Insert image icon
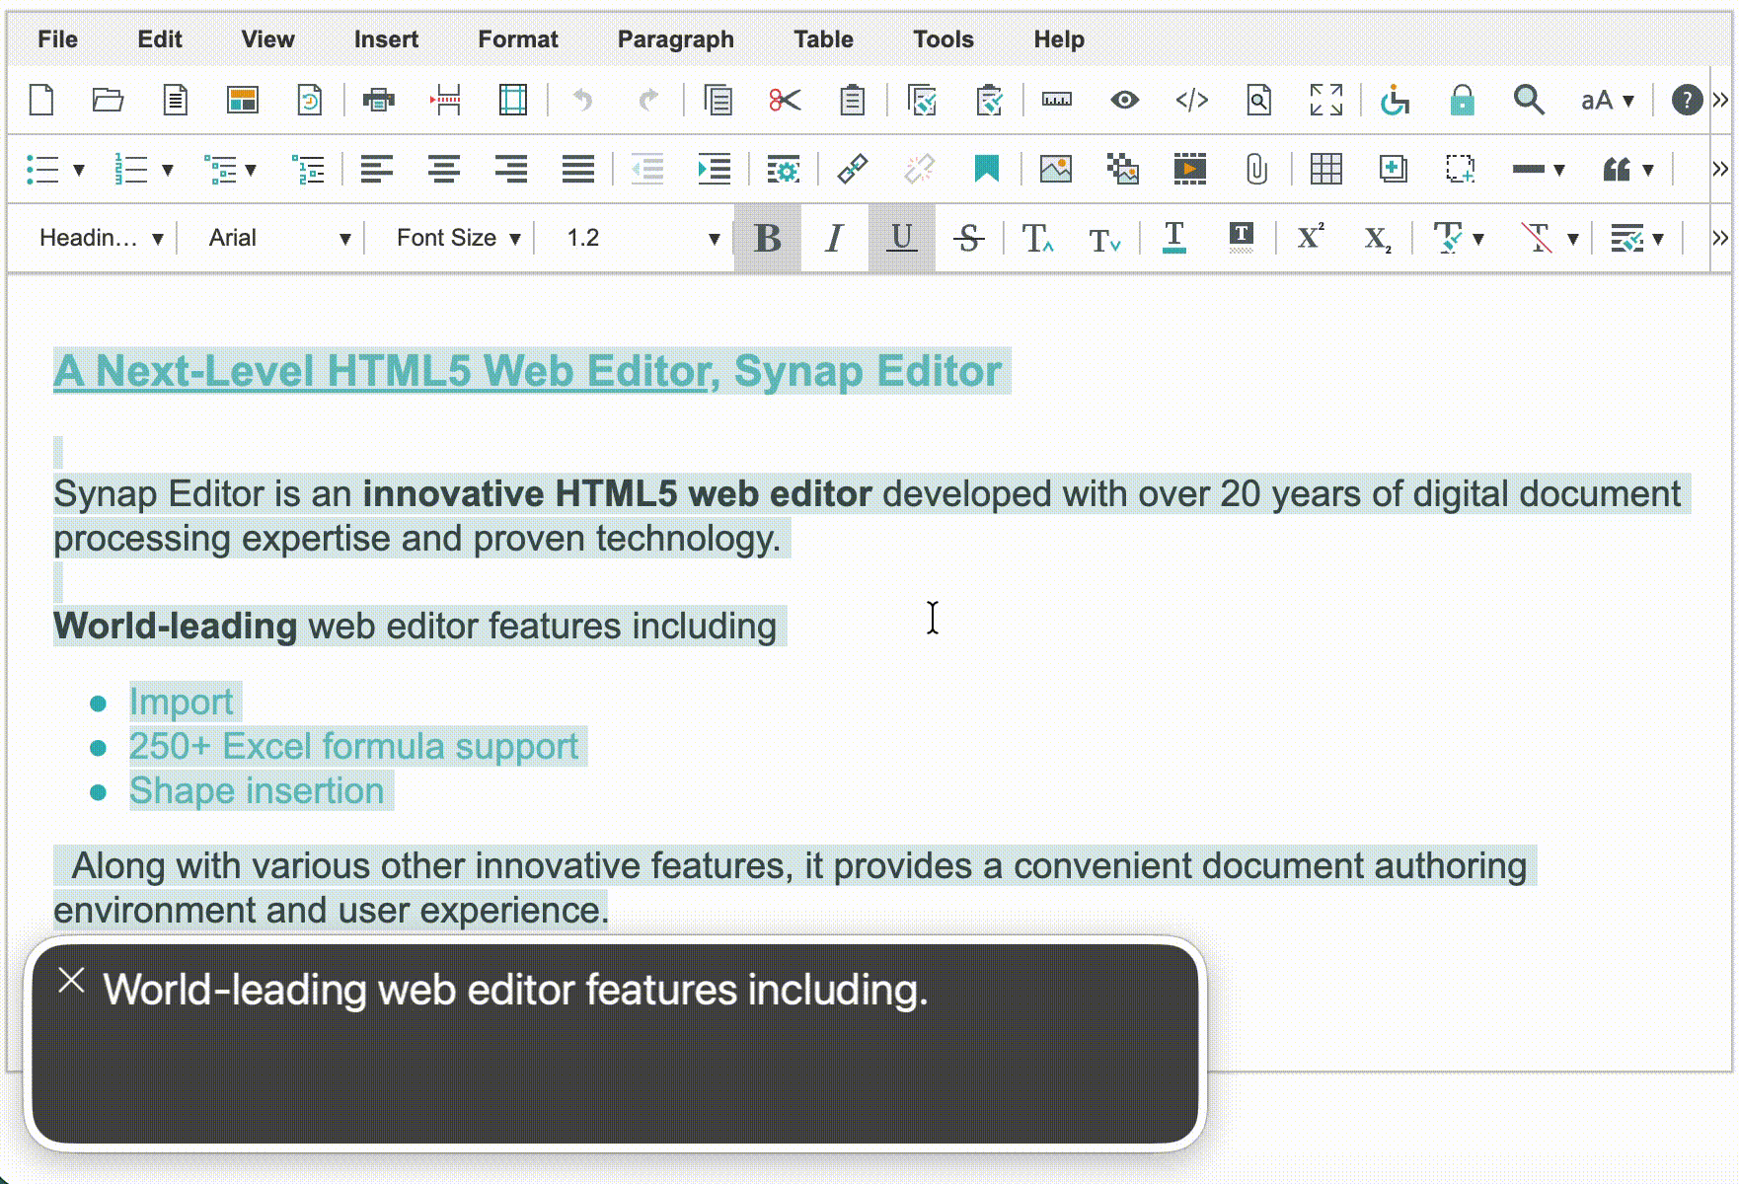 [1056, 169]
